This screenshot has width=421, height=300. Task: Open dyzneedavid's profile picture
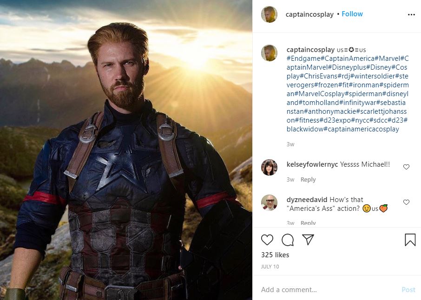pos(269,202)
